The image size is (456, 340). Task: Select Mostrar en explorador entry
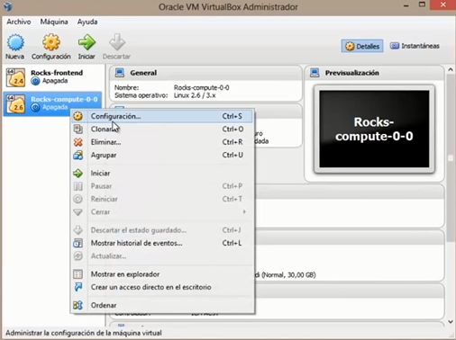tap(162, 274)
